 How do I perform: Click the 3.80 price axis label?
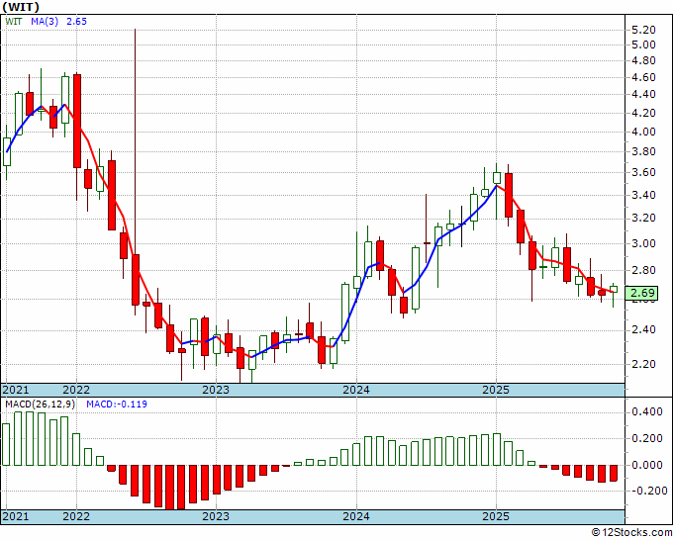click(x=643, y=151)
